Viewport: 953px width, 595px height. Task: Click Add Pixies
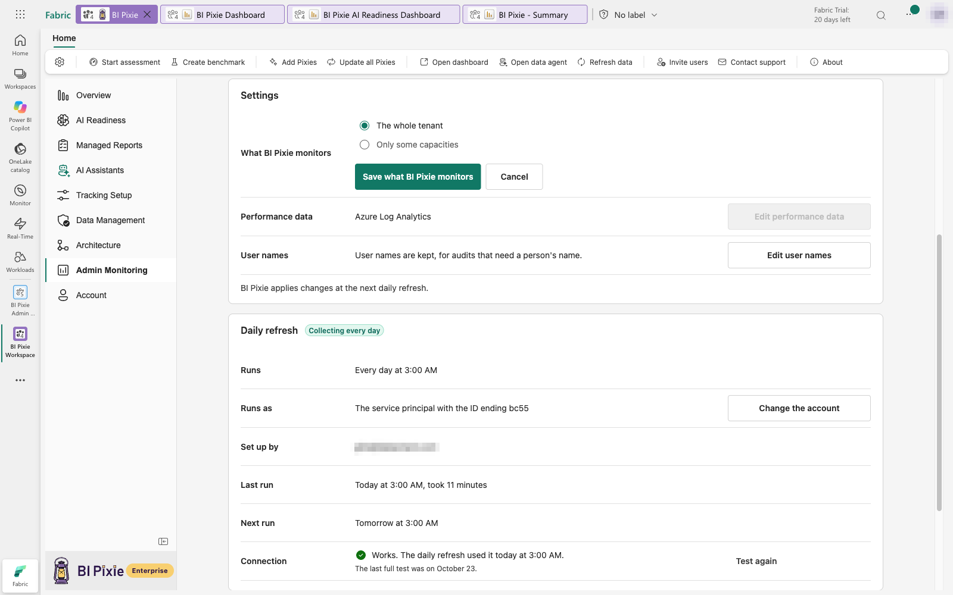click(293, 62)
